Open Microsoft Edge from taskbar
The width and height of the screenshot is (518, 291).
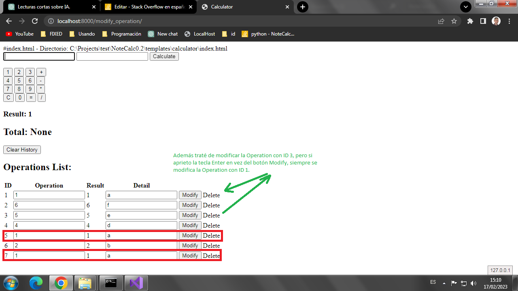[36, 283]
